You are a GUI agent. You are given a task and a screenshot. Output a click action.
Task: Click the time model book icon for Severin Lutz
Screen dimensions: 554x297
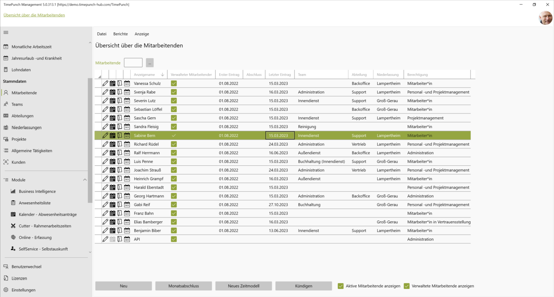pyautogui.click(x=120, y=101)
